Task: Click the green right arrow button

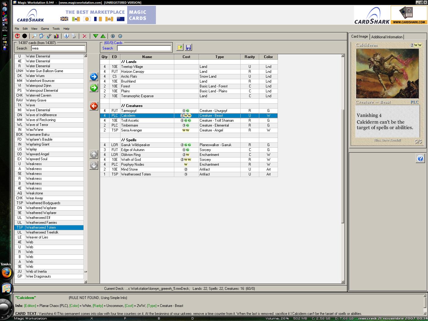Action: [x=94, y=88]
